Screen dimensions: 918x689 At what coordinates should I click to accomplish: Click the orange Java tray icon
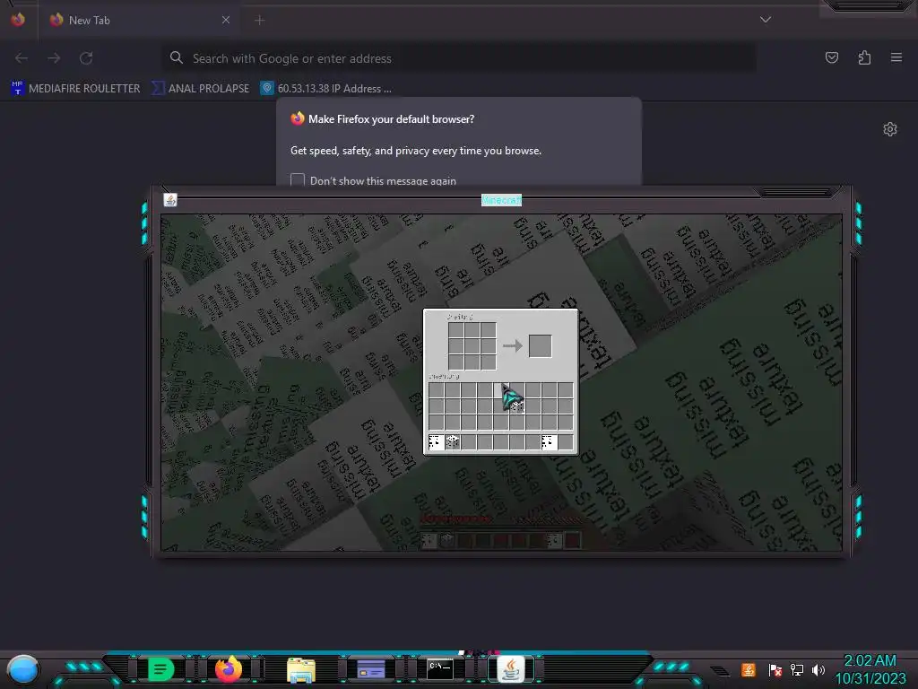[x=749, y=669]
